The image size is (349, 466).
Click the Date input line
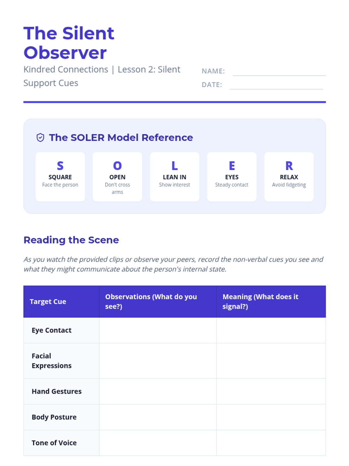point(276,85)
